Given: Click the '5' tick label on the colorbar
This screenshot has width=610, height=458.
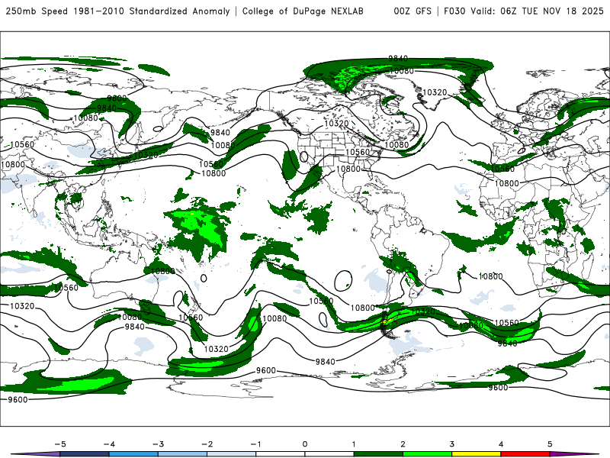Looking at the screenshot, I should click(x=550, y=444).
